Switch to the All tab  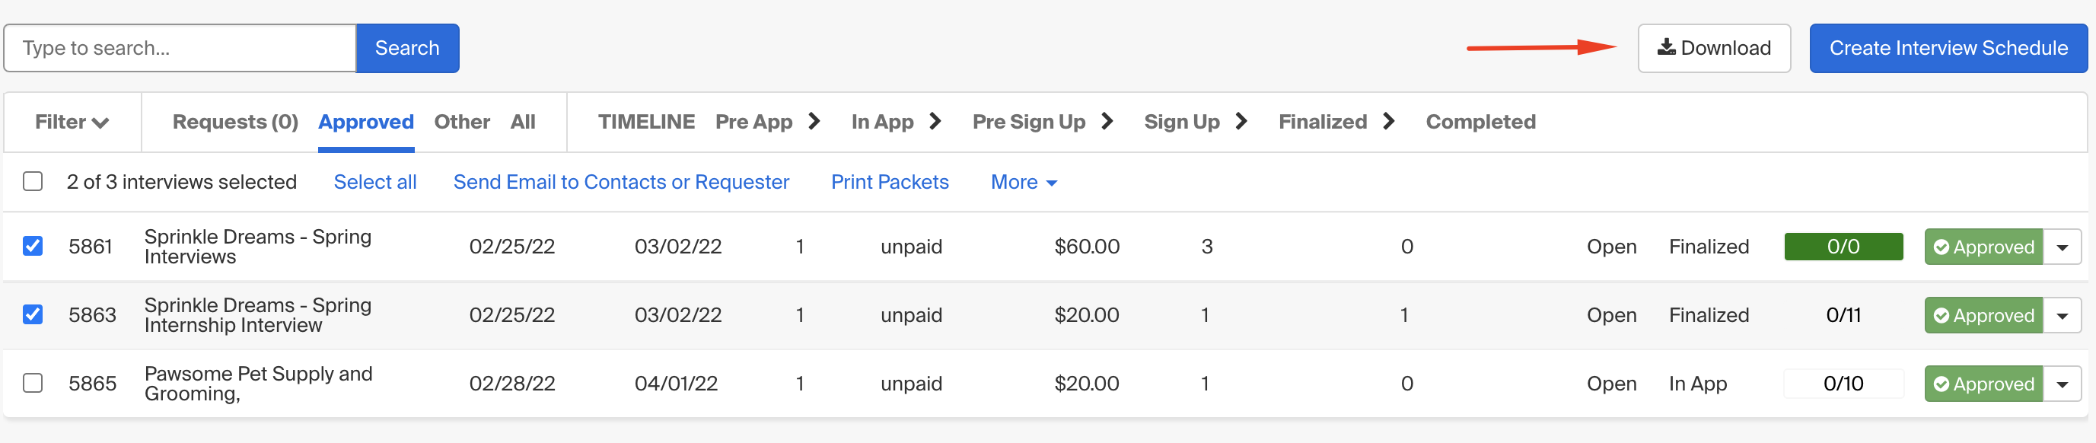tap(522, 122)
